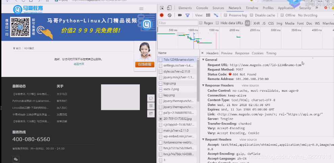This screenshot has height=163, width=334.
Task: Switch to the Timeline tab
Action: (252, 8)
